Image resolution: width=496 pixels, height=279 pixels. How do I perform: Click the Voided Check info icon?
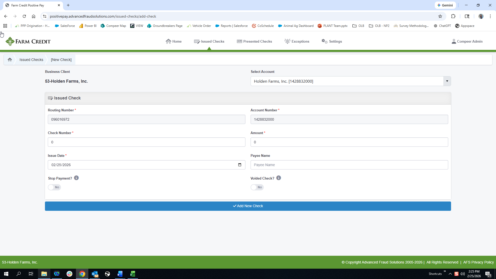[x=278, y=178]
